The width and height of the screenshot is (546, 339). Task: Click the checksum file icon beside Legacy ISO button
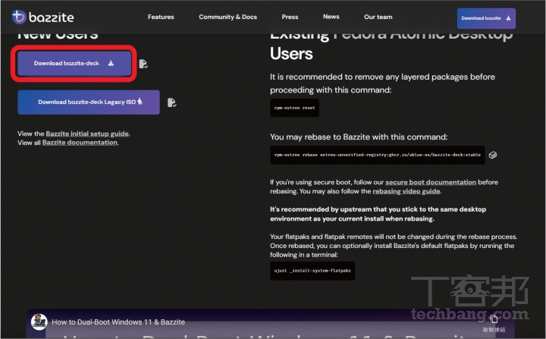tap(171, 102)
